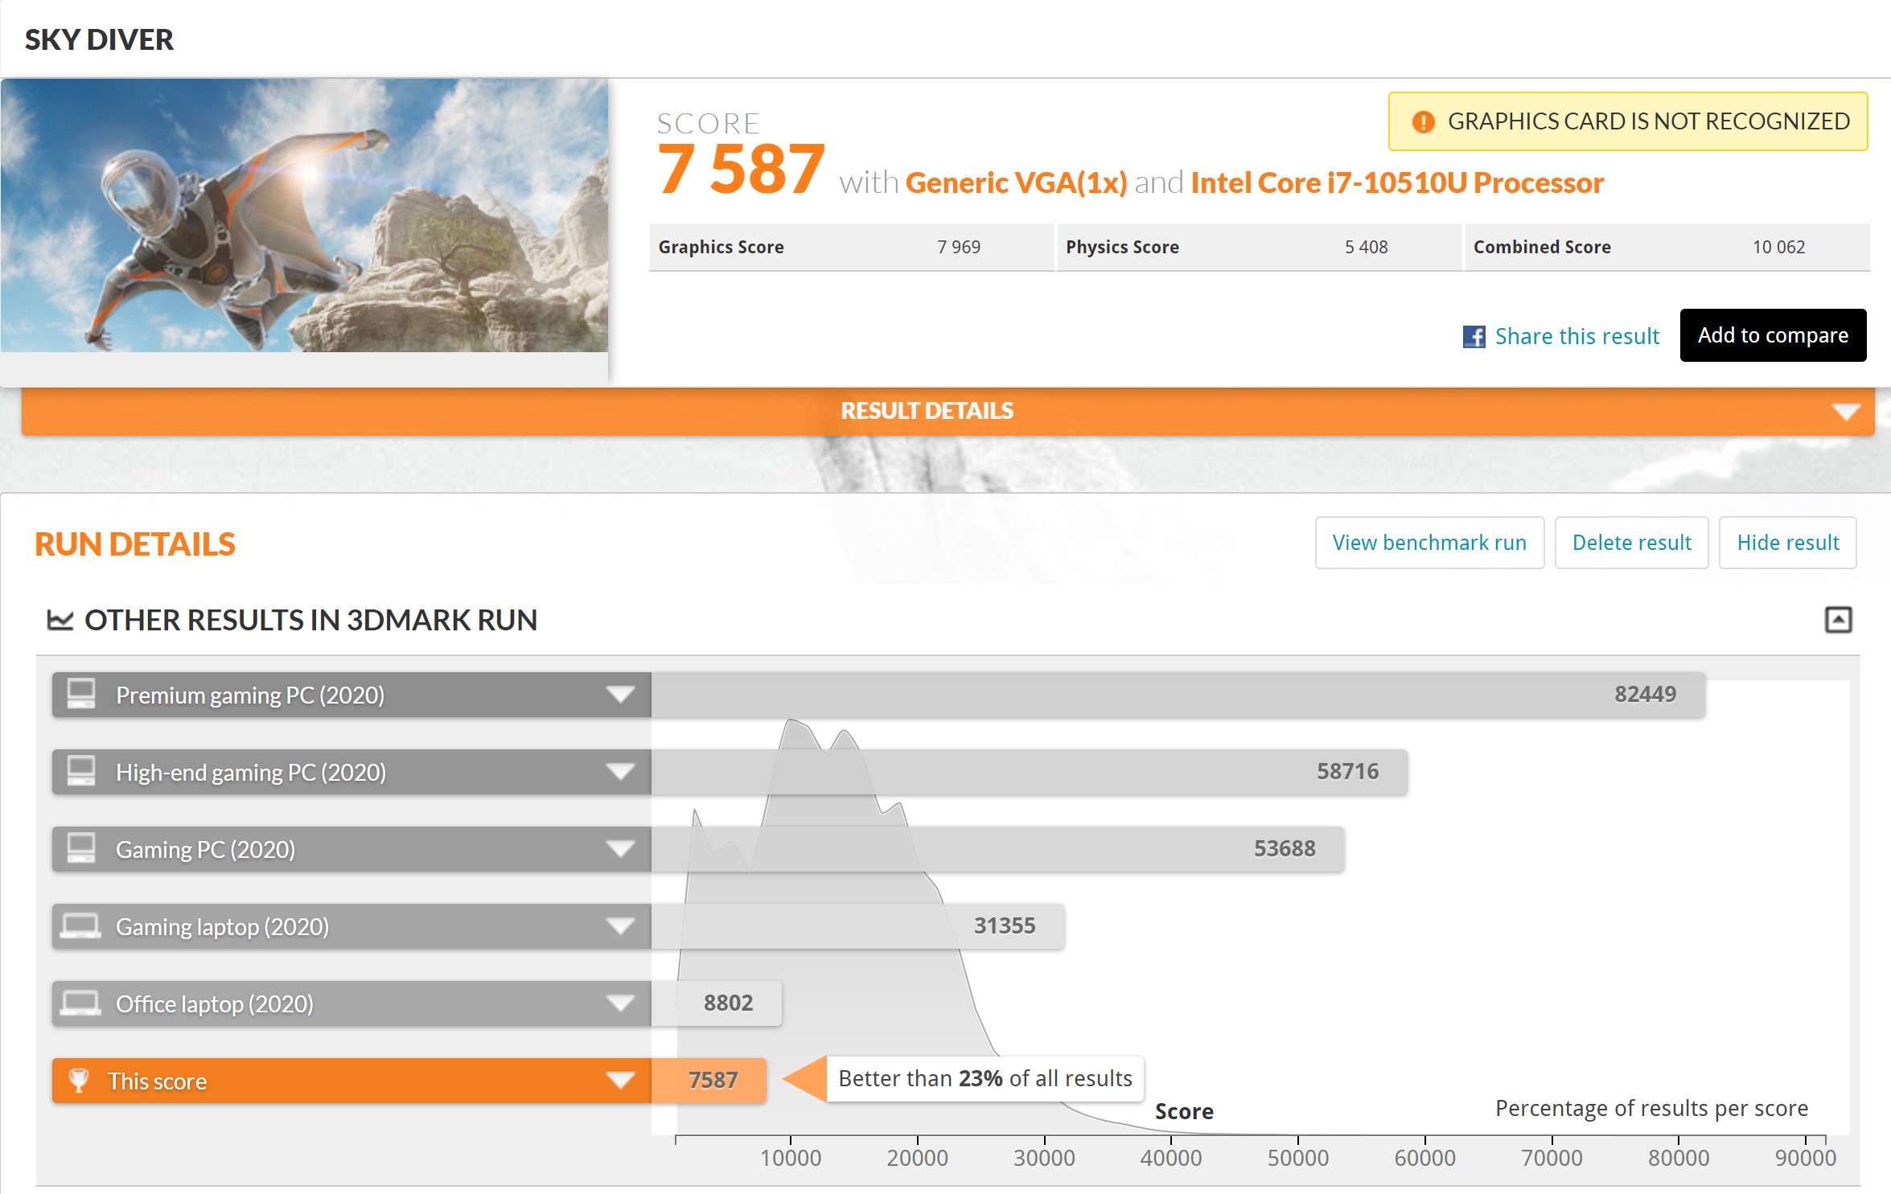
Task: Click the large 7 587 score number
Action: tap(741, 170)
